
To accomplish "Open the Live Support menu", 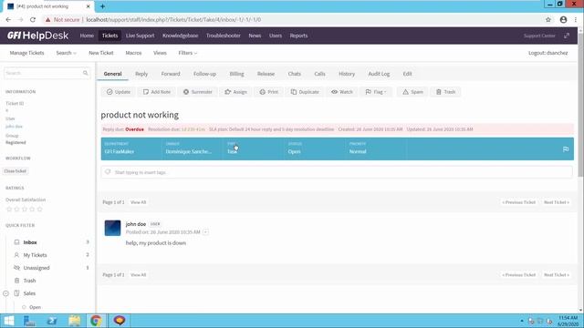I will (140, 36).
